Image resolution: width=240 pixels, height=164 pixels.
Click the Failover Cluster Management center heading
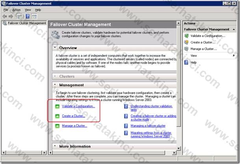tap(80, 25)
